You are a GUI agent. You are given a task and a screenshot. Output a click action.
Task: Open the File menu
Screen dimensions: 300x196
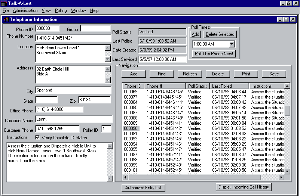pyautogui.click(x=6, y=10)
